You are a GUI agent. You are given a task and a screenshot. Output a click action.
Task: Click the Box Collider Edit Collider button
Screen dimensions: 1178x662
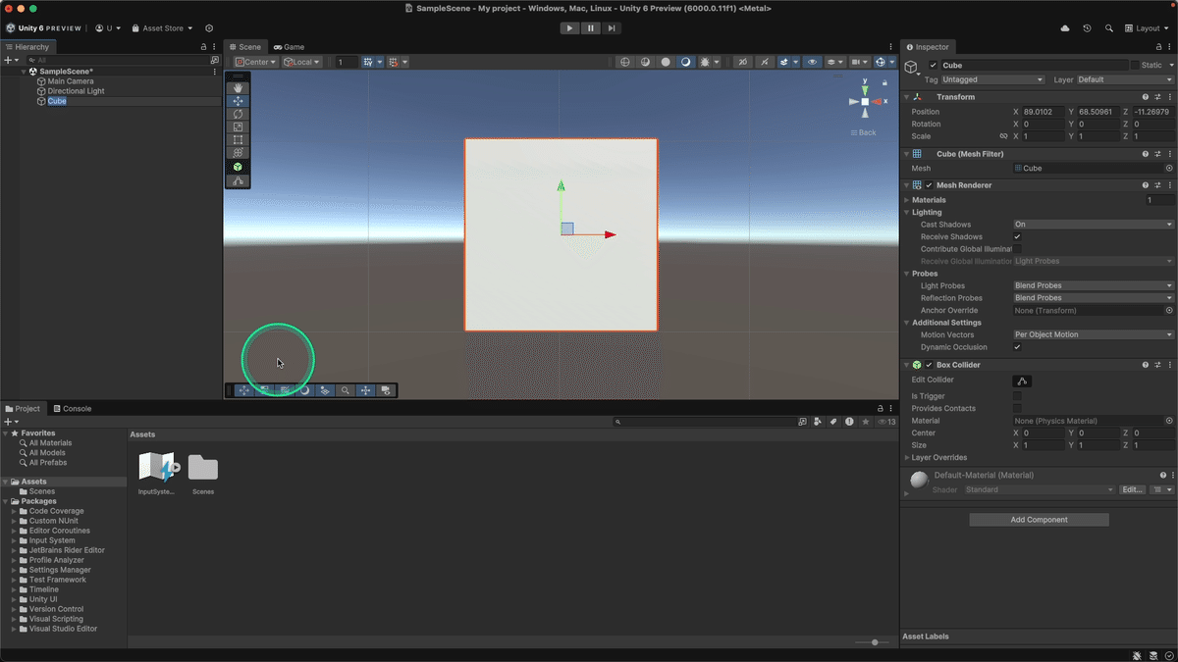pyautogui.click(x=1022, y=381)
